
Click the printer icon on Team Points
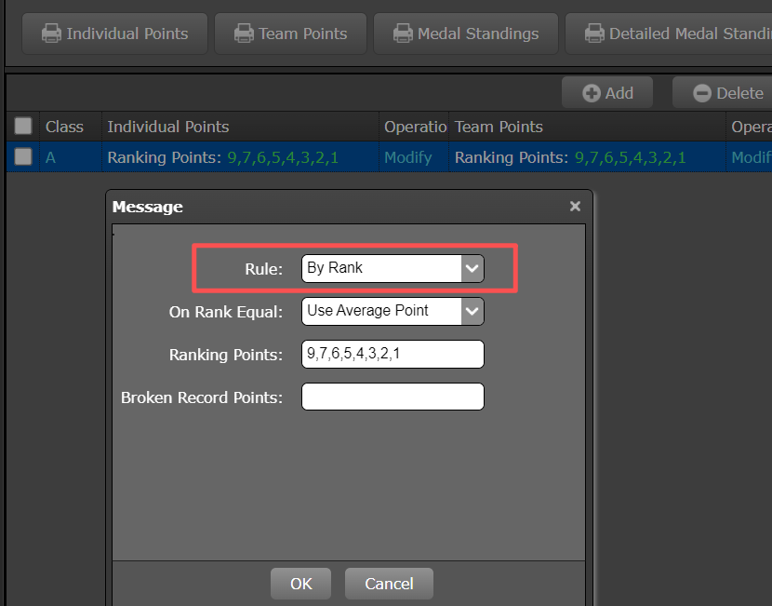243,33
